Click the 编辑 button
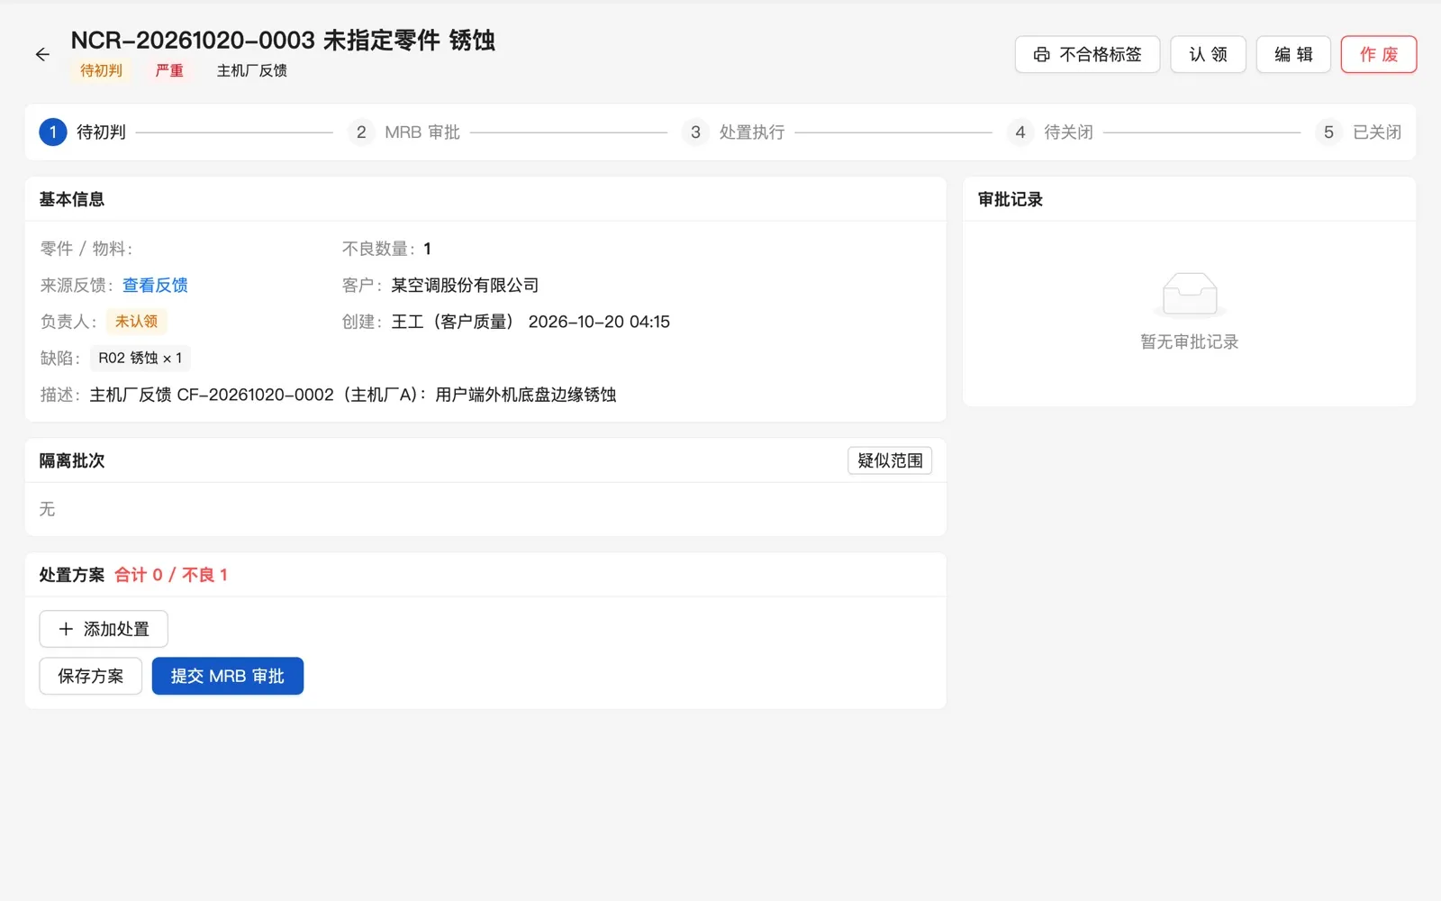1441x901 pixels. point(1293,55)
